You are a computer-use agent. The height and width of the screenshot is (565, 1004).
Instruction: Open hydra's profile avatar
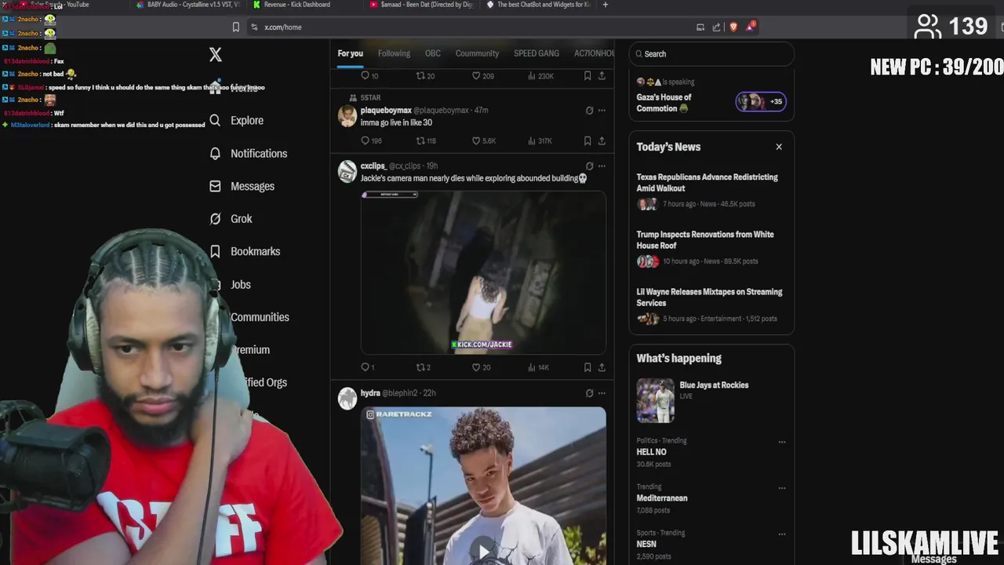pyautogui.click(x=347, y=399)
